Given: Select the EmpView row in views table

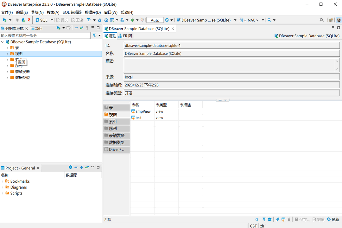Looking at the screenshot, I should 143,111.
